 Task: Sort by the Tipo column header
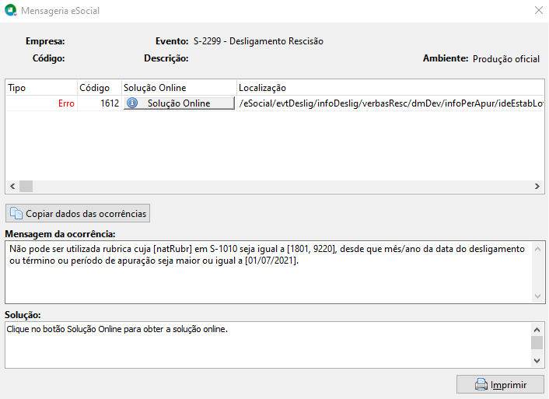pyautogui.click(x=40, y=88)
